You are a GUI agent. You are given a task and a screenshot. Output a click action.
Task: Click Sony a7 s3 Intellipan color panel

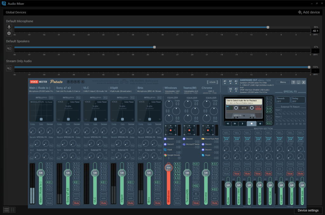68,111
